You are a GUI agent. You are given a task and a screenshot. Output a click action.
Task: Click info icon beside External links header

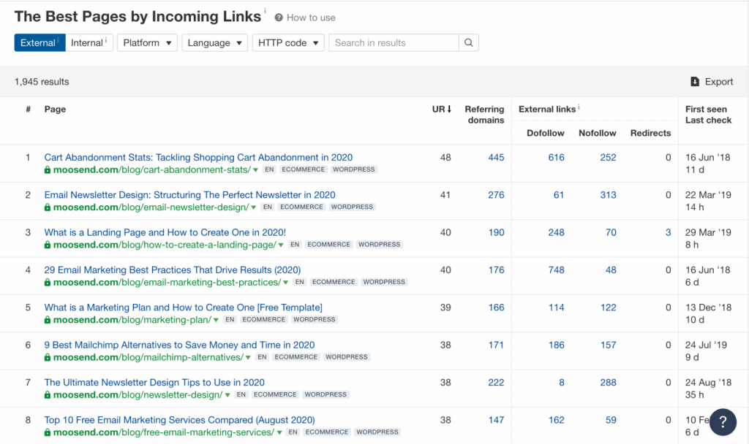pos(579,108)
